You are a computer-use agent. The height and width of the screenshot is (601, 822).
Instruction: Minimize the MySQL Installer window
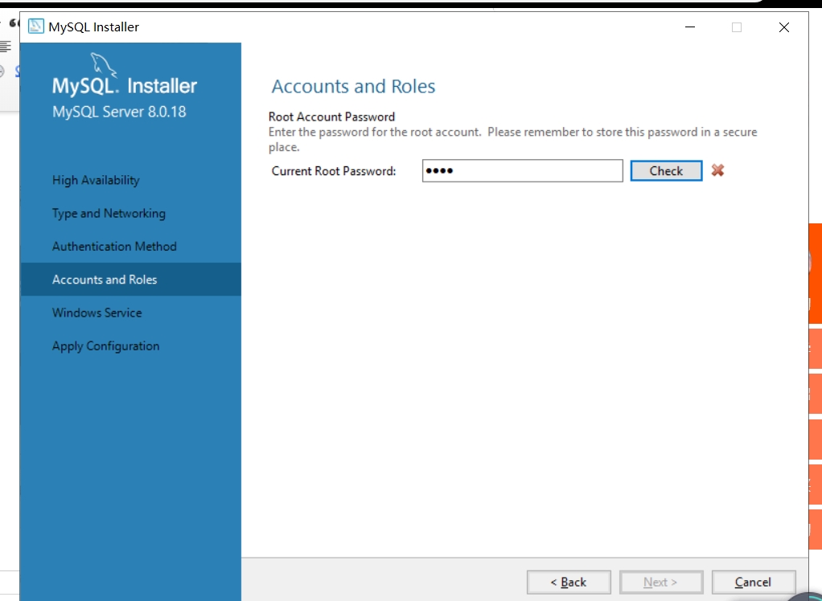[690, 27]
